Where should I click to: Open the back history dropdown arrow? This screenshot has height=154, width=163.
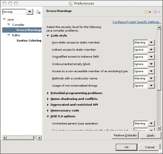tap(150, 12)
